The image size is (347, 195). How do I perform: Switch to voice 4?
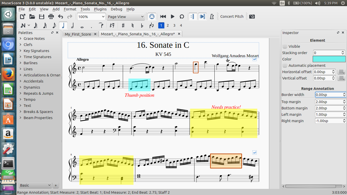(x=181, y=25)
